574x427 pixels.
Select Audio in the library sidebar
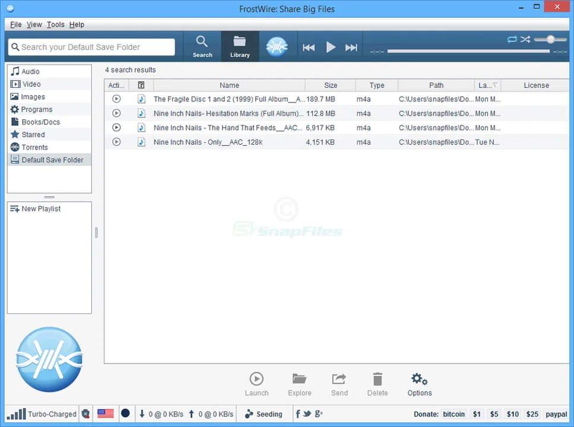point(49,71)
